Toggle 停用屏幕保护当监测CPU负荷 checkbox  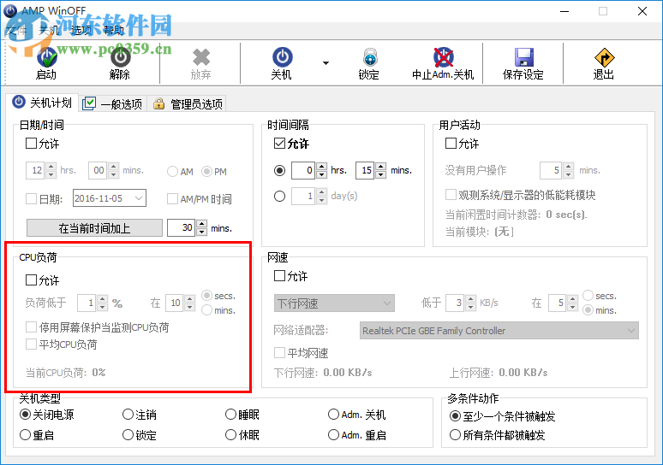click(32, 327)
